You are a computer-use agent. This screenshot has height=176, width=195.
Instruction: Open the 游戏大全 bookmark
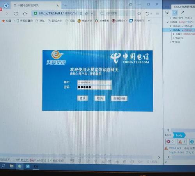coord(55,21)
